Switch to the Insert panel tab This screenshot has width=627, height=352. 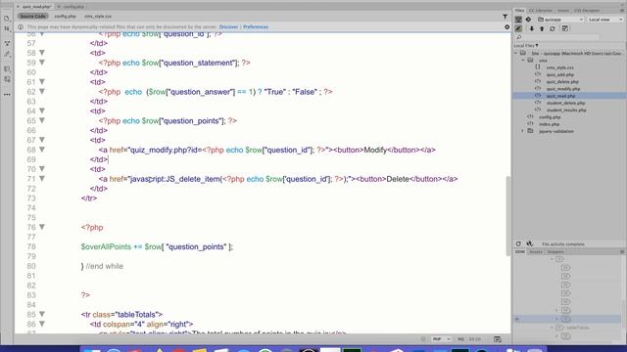(563, 11)
